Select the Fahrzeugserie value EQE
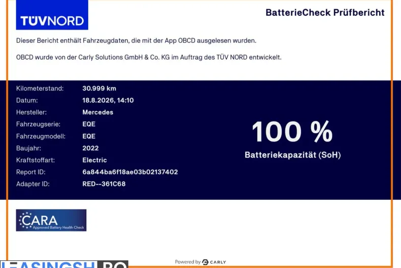401x268 pixels. pyautogui.click(x=89, y=124)
